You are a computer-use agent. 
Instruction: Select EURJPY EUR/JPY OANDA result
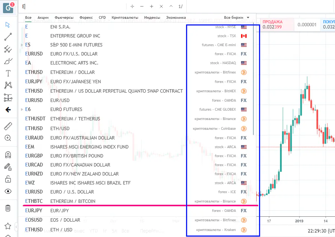pos(137,211)
